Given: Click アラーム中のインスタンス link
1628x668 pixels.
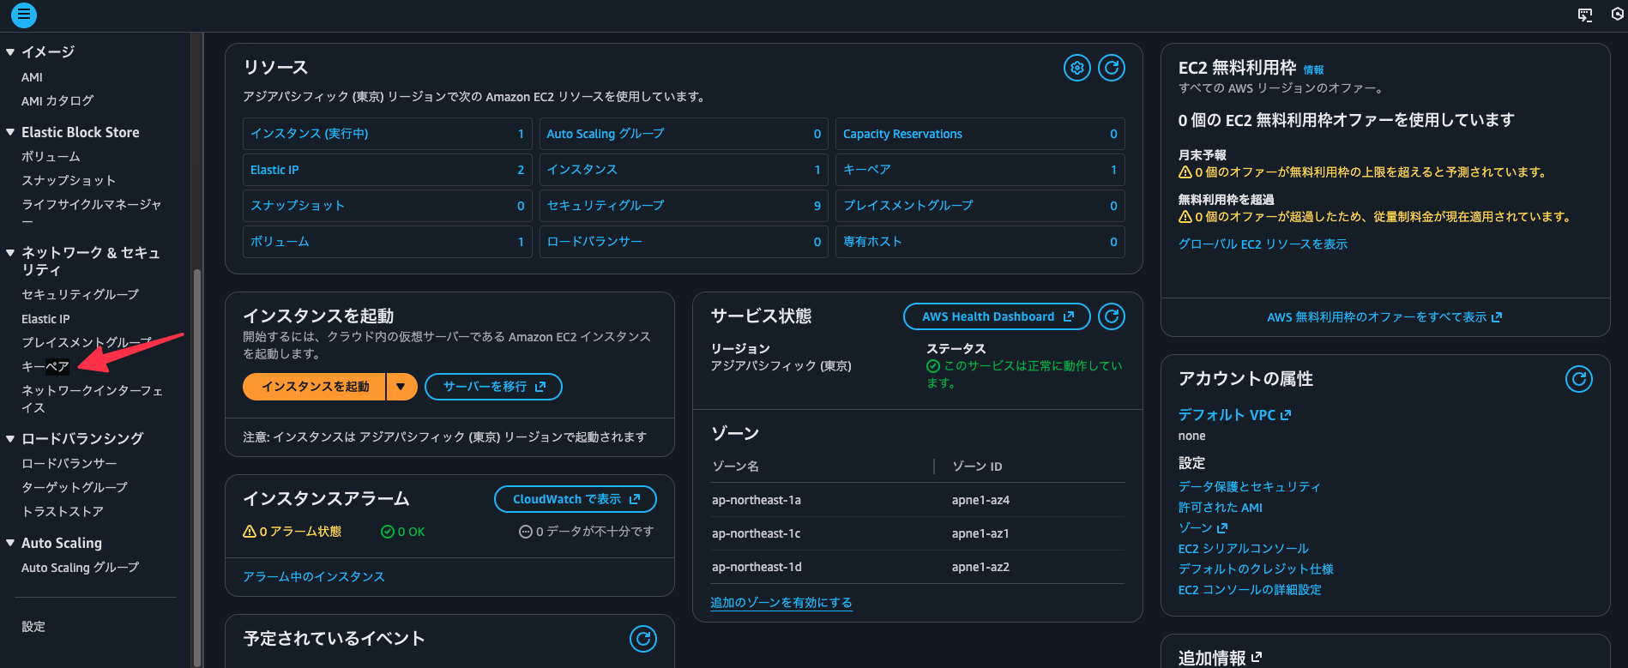Looking at the screenshot, I should [314, 577].
